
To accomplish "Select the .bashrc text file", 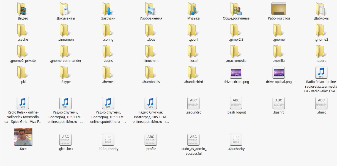I will click(x=279, y=103).
